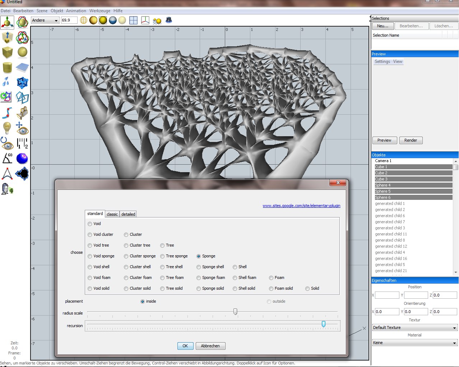Select the 'Void cluster' radio option

90,235
